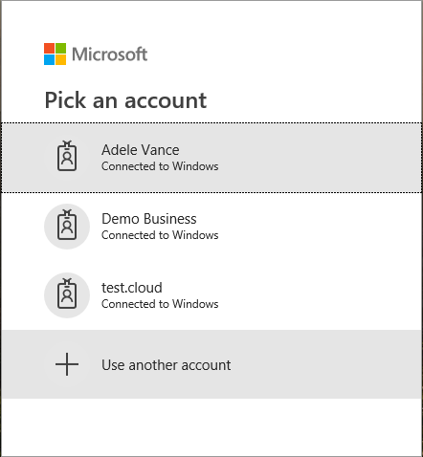Viewport: 423px width, 457px height.
Task: Click the red square in Microsoft logo
Action: [x=49, y=49]
